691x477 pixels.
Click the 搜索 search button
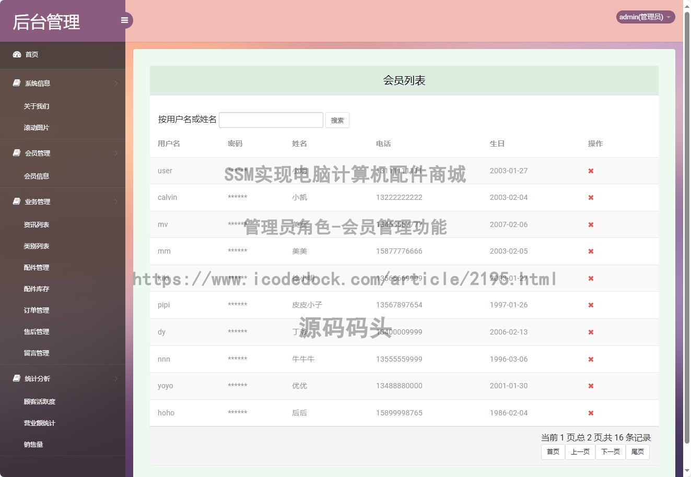pos(337,120)
